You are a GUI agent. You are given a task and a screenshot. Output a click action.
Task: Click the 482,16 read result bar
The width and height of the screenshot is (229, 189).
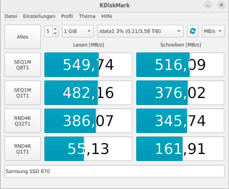point(88,93)
